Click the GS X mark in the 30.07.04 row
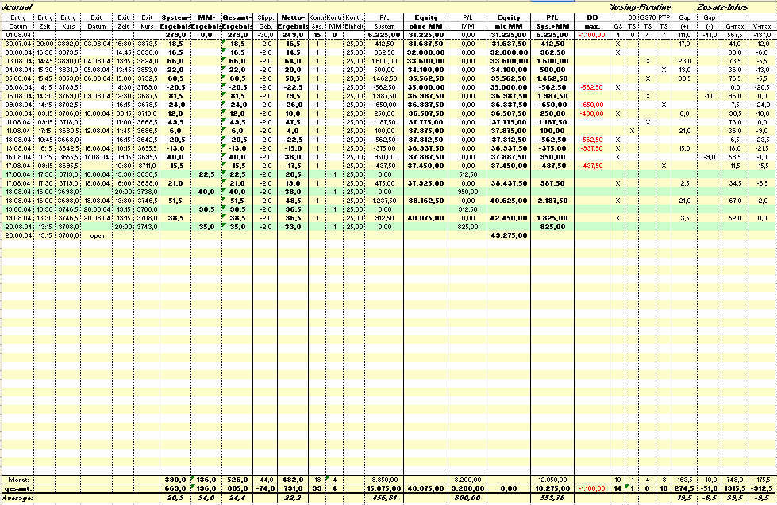This screenshot has width=777, height=505. pos(617,43)
